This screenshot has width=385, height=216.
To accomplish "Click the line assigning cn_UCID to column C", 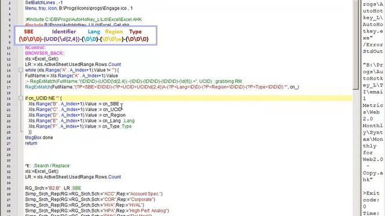I will coord(75,109).
